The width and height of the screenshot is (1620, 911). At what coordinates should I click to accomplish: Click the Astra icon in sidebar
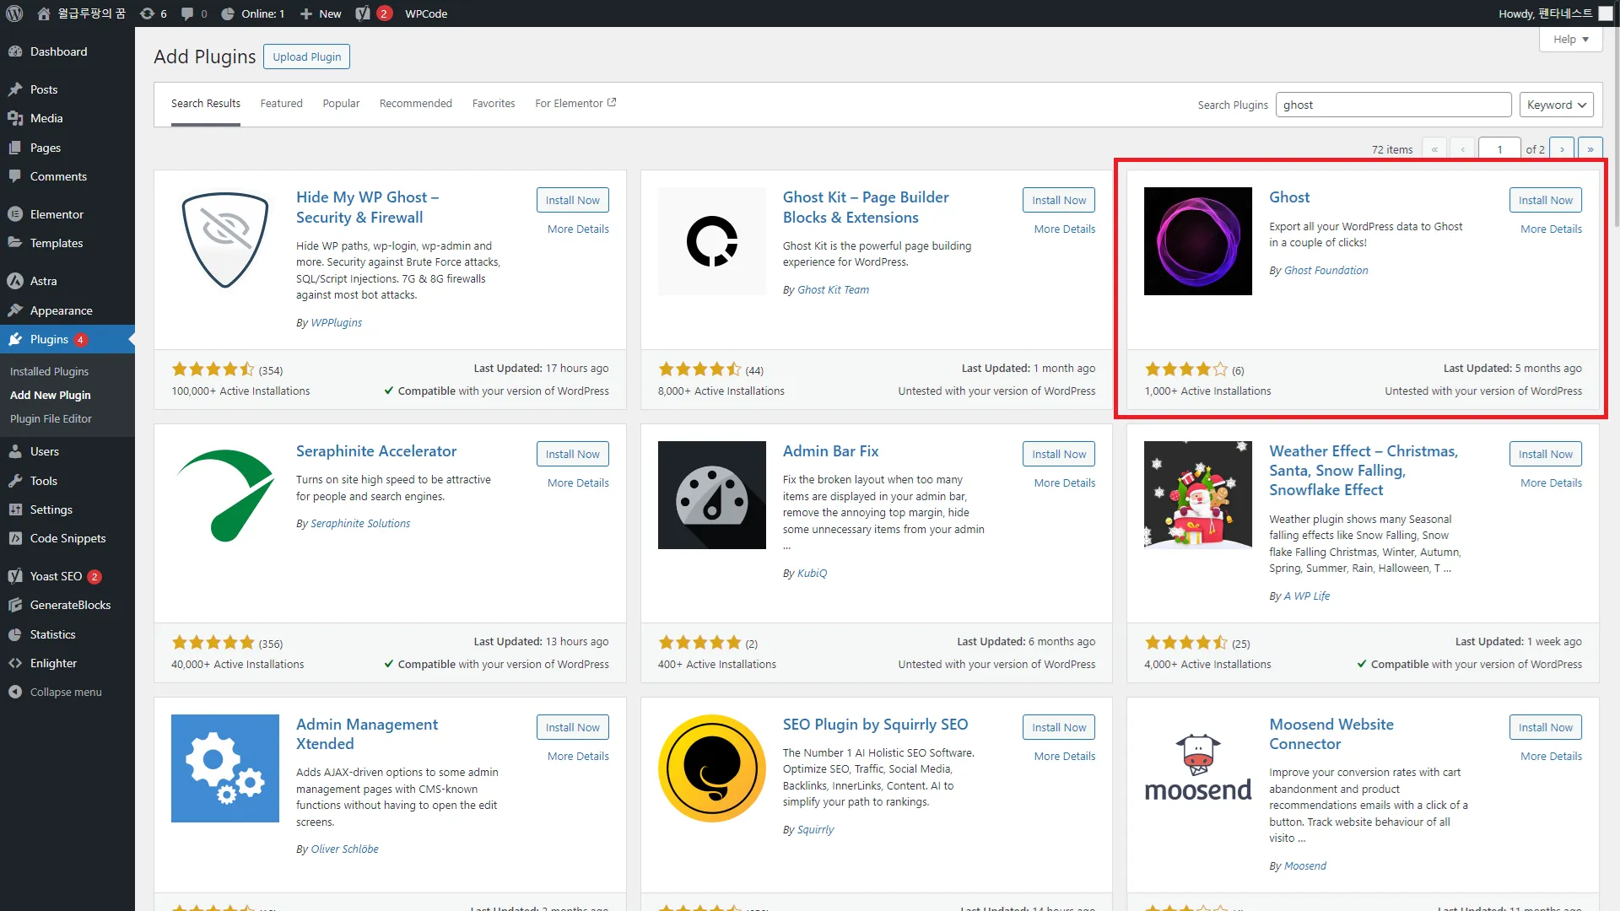(17, 281)
